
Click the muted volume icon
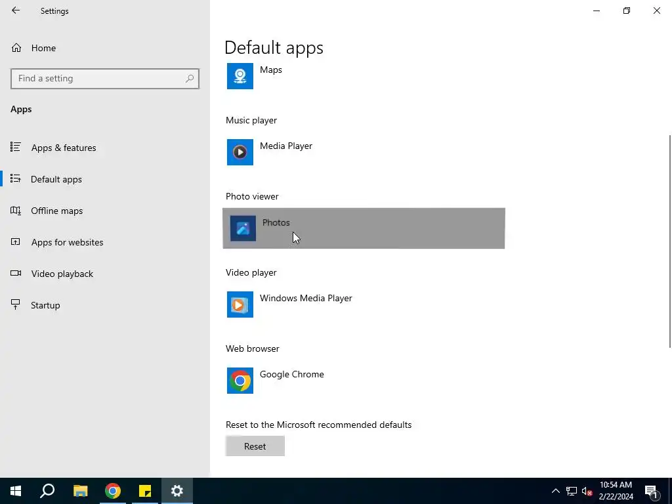click(587, 491)
